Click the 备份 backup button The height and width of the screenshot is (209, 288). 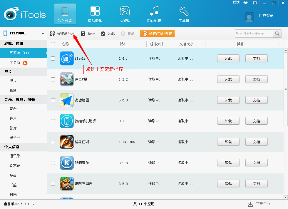click(x=88, y=34)
